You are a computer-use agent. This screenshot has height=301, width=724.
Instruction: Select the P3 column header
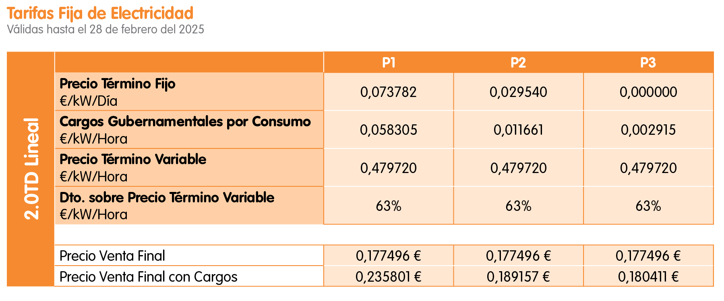(x=648, y=62)
